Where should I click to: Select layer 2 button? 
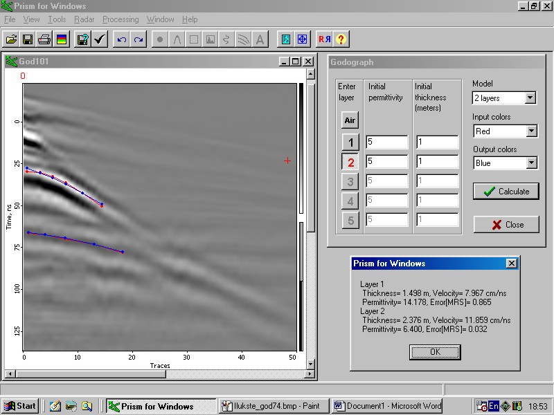[x=350, y=162]
